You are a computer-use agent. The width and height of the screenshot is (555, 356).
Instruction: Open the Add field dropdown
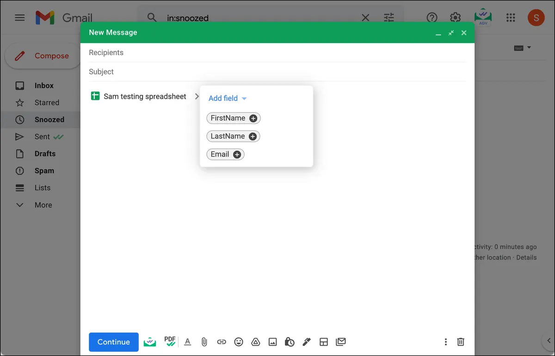click(228, 98)
